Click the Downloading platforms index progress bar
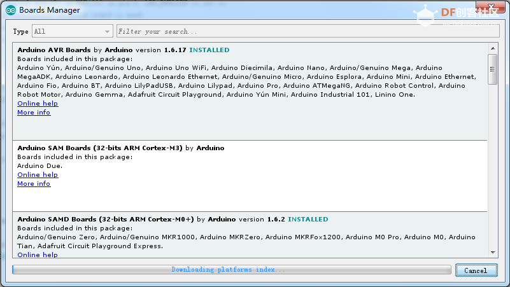 [x=232, y=269]
